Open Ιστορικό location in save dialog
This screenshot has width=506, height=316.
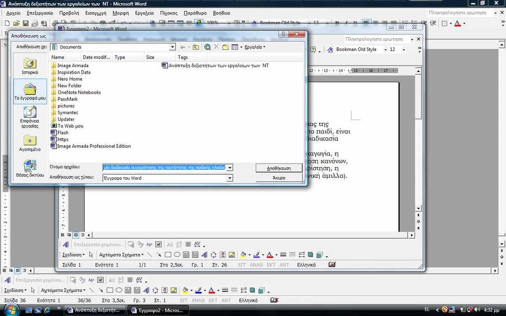(x=30, y=67)
